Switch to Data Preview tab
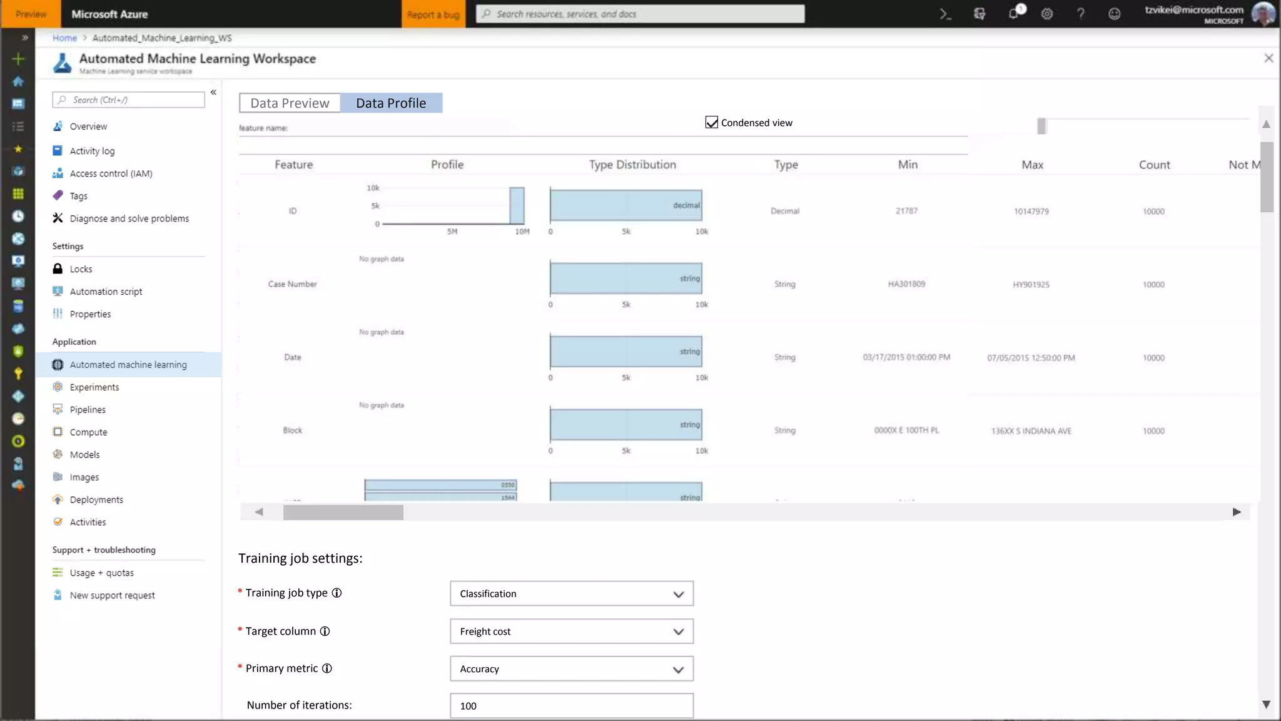The image size is (1281, 721). click(x=290, y=103)
